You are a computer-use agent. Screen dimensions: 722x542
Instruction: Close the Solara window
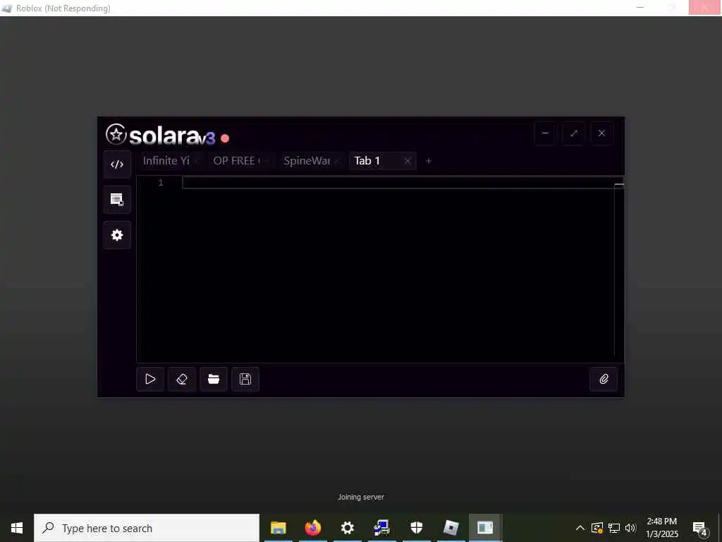click(602, 133)
